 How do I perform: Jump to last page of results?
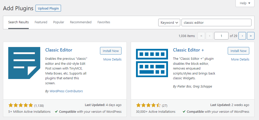click(251, 36)
